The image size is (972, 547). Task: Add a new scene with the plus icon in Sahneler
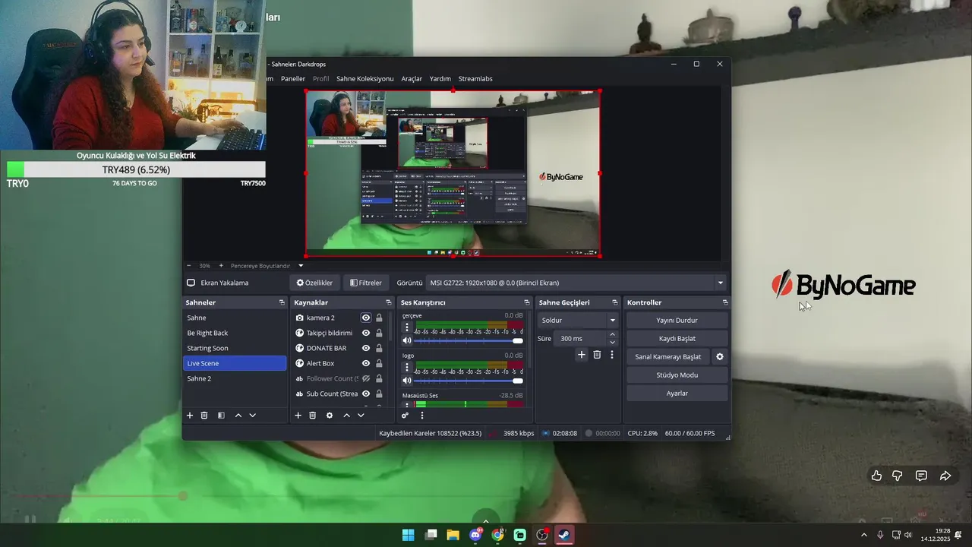190,416
